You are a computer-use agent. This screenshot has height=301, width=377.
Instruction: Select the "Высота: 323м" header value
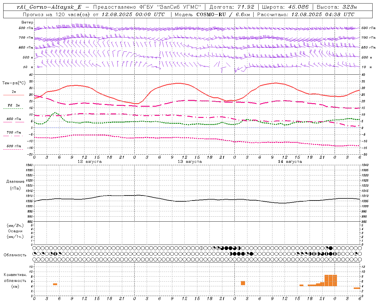pyautogui.click(x=337, y=7)
